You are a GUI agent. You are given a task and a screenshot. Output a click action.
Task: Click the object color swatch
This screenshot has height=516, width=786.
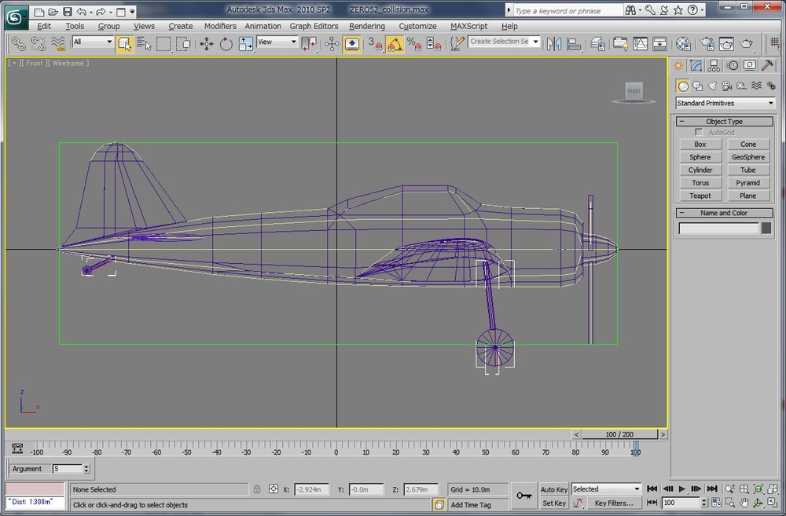pos(766,228)
